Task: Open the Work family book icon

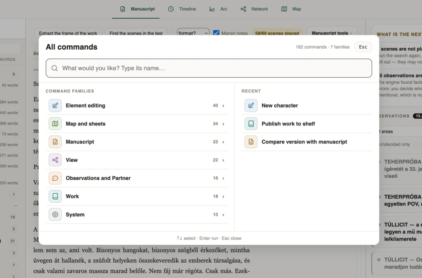Action: pyautogui.click(x=55, y=196)
